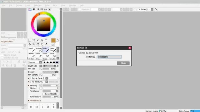Open the Filter menu
The height and width of the screenshot is (112, 200).
(55, 5)
